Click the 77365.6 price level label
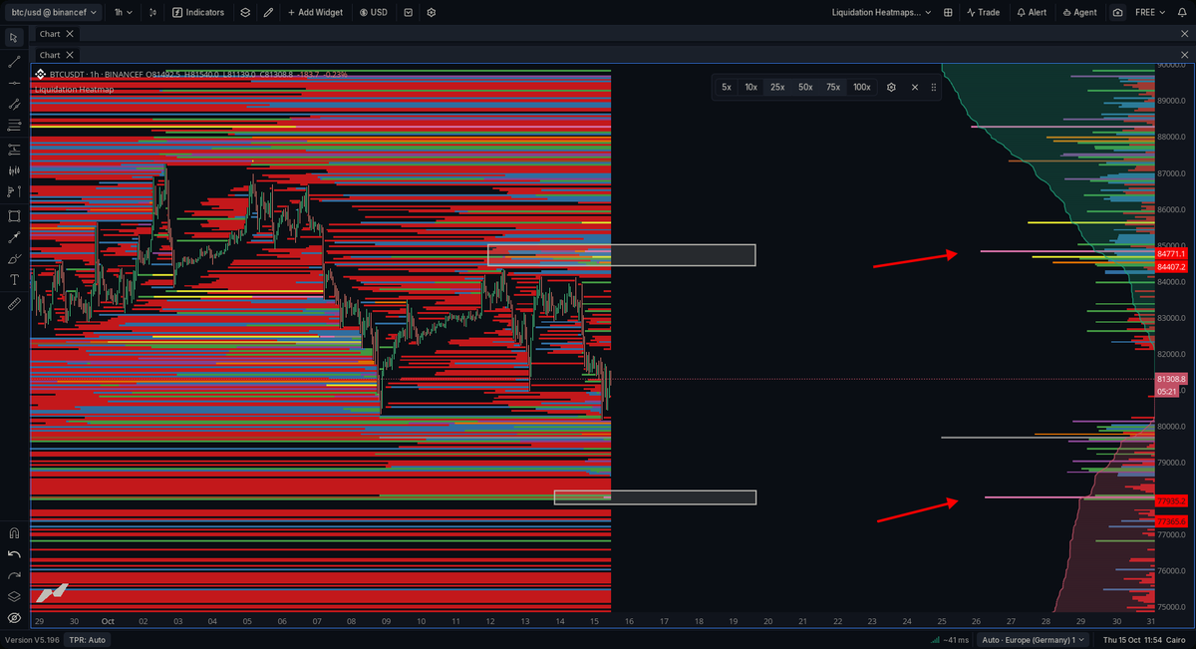Viewport: 1196px width, 649px height. (1171, 521)
